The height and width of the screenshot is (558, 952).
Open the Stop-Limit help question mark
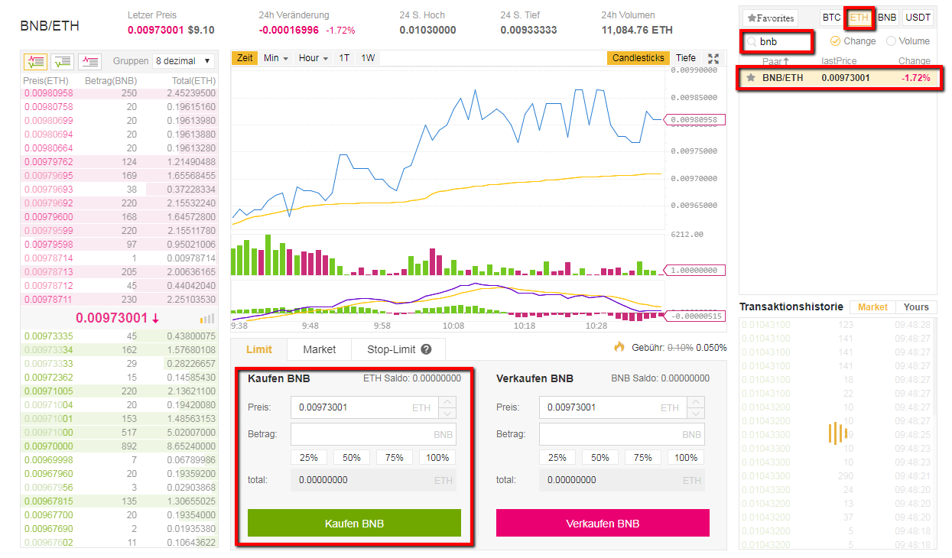click(426, 349)
